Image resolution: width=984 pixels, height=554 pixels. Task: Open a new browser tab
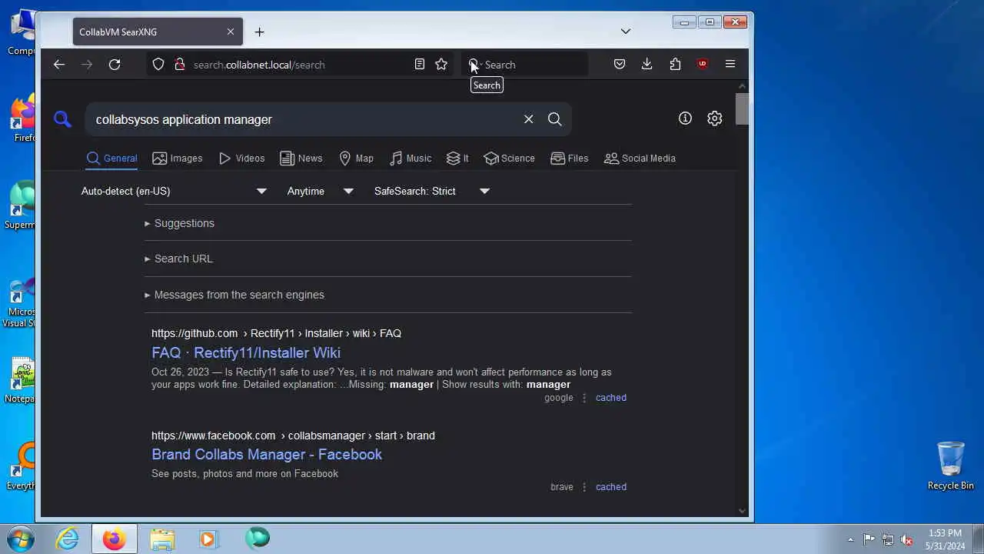tap(259, 32)
